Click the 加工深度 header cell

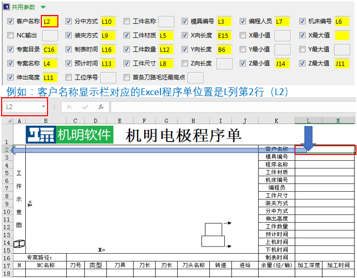[308, 265]
